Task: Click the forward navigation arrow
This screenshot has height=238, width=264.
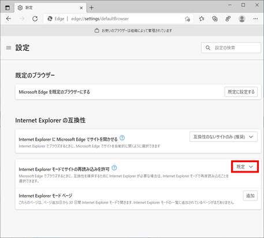Action: point(22,19)
